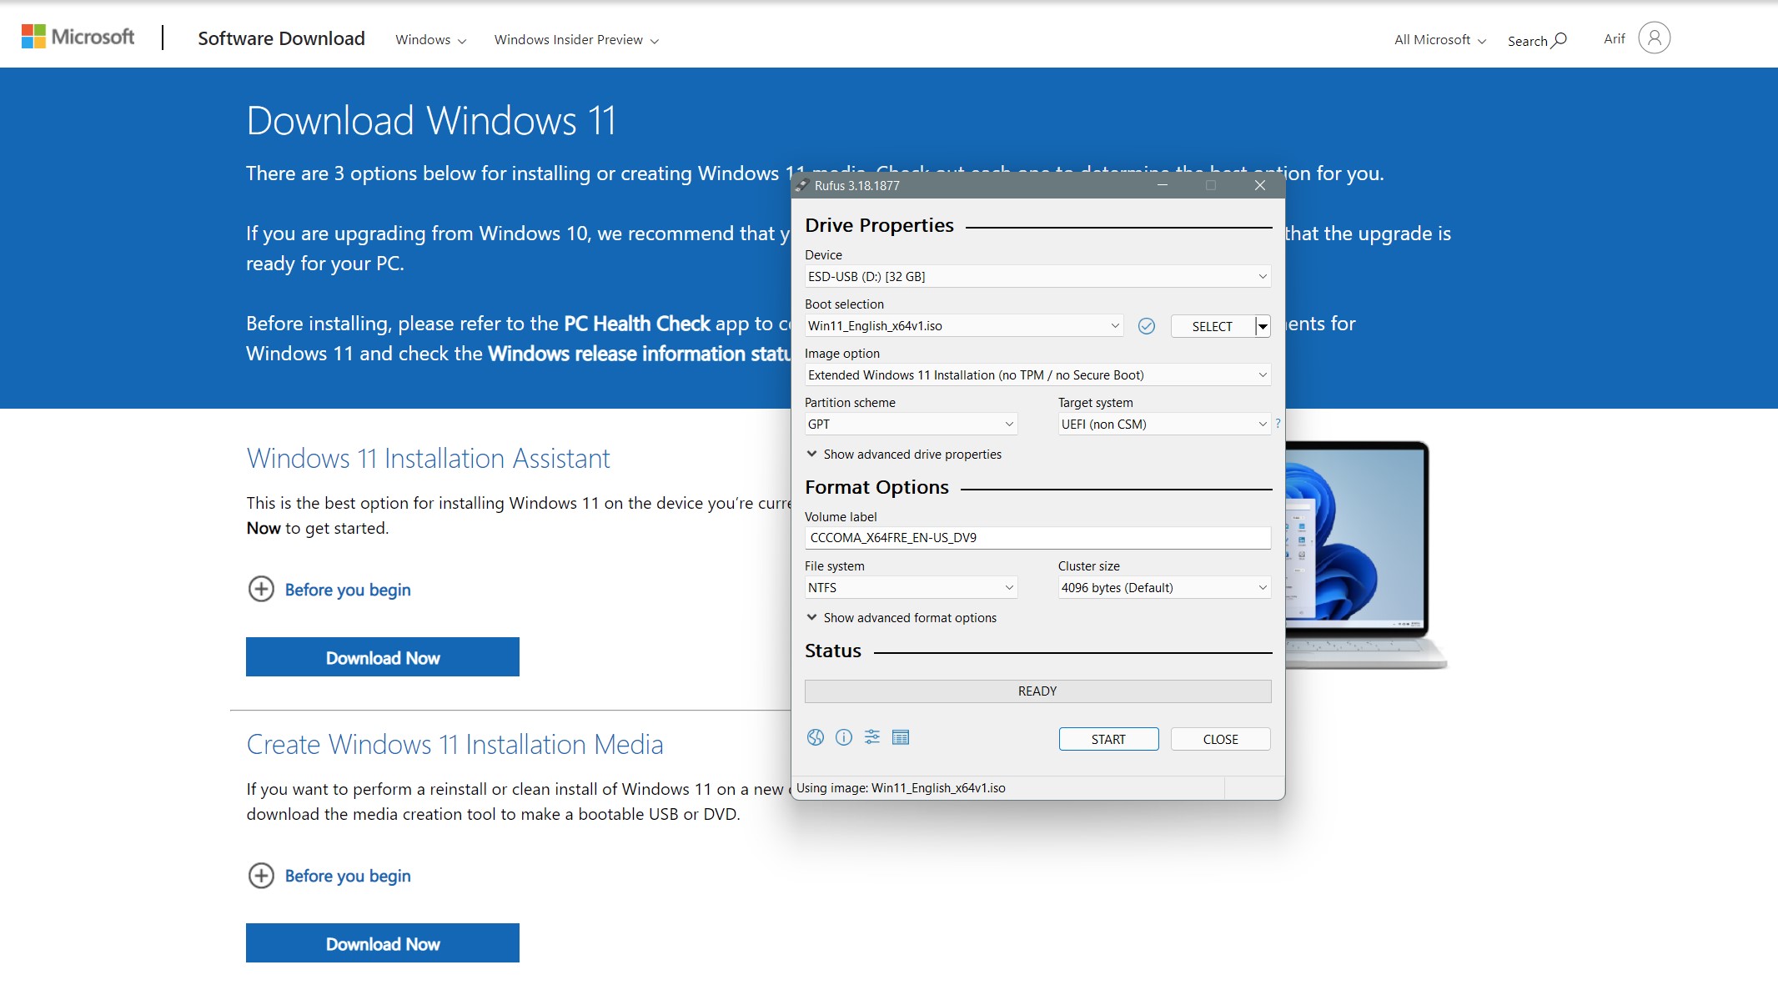Click the Rufus settings/options icon

872,737
